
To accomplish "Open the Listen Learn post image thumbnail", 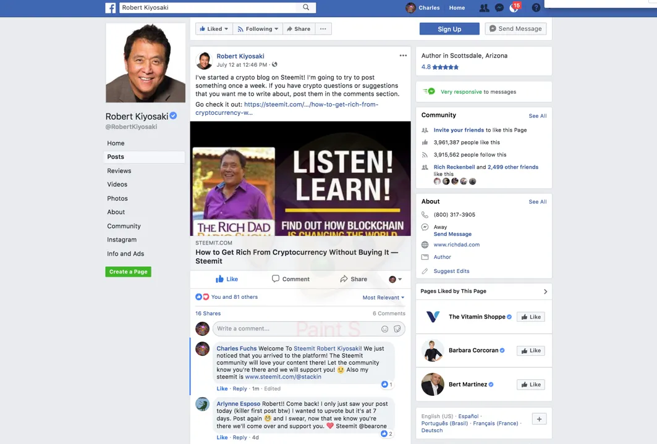I will pos(300,178).
